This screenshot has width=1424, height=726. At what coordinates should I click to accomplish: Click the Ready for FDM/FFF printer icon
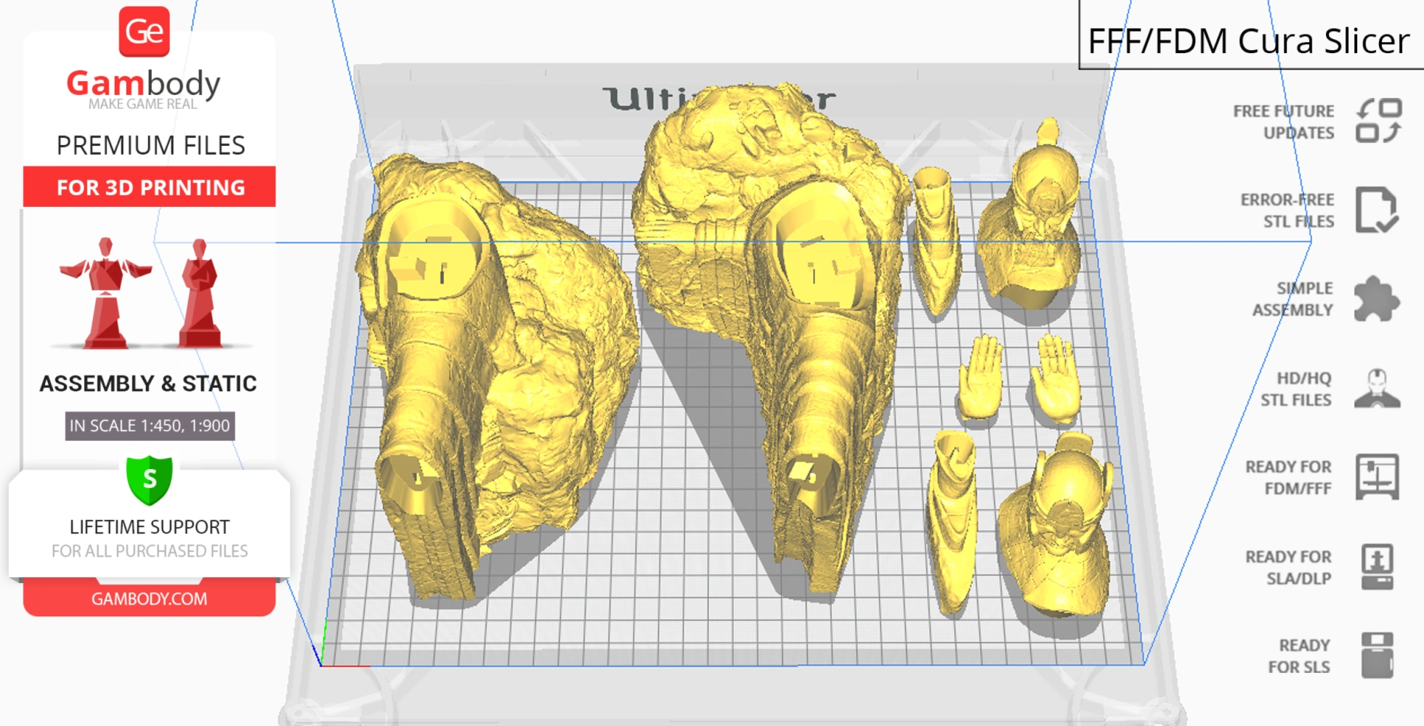coord(1378,478)
